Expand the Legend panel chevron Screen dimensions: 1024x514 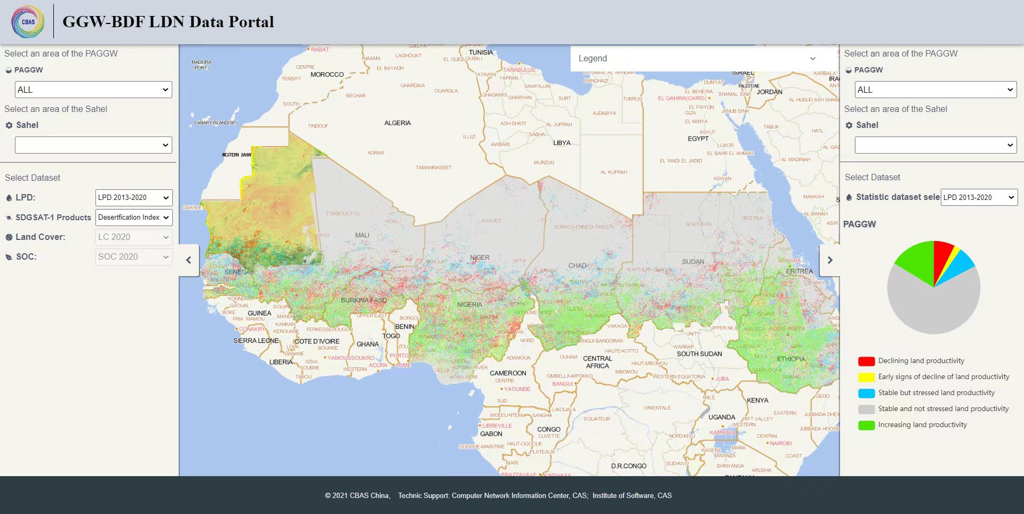[x=813, y=59]
